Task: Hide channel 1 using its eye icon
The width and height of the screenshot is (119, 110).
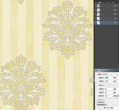Action: click(95, 6)
